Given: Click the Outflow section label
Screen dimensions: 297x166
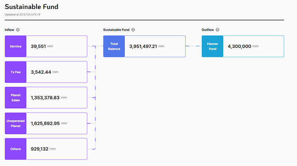Looking at the screenshot, I should coord(208,30).
